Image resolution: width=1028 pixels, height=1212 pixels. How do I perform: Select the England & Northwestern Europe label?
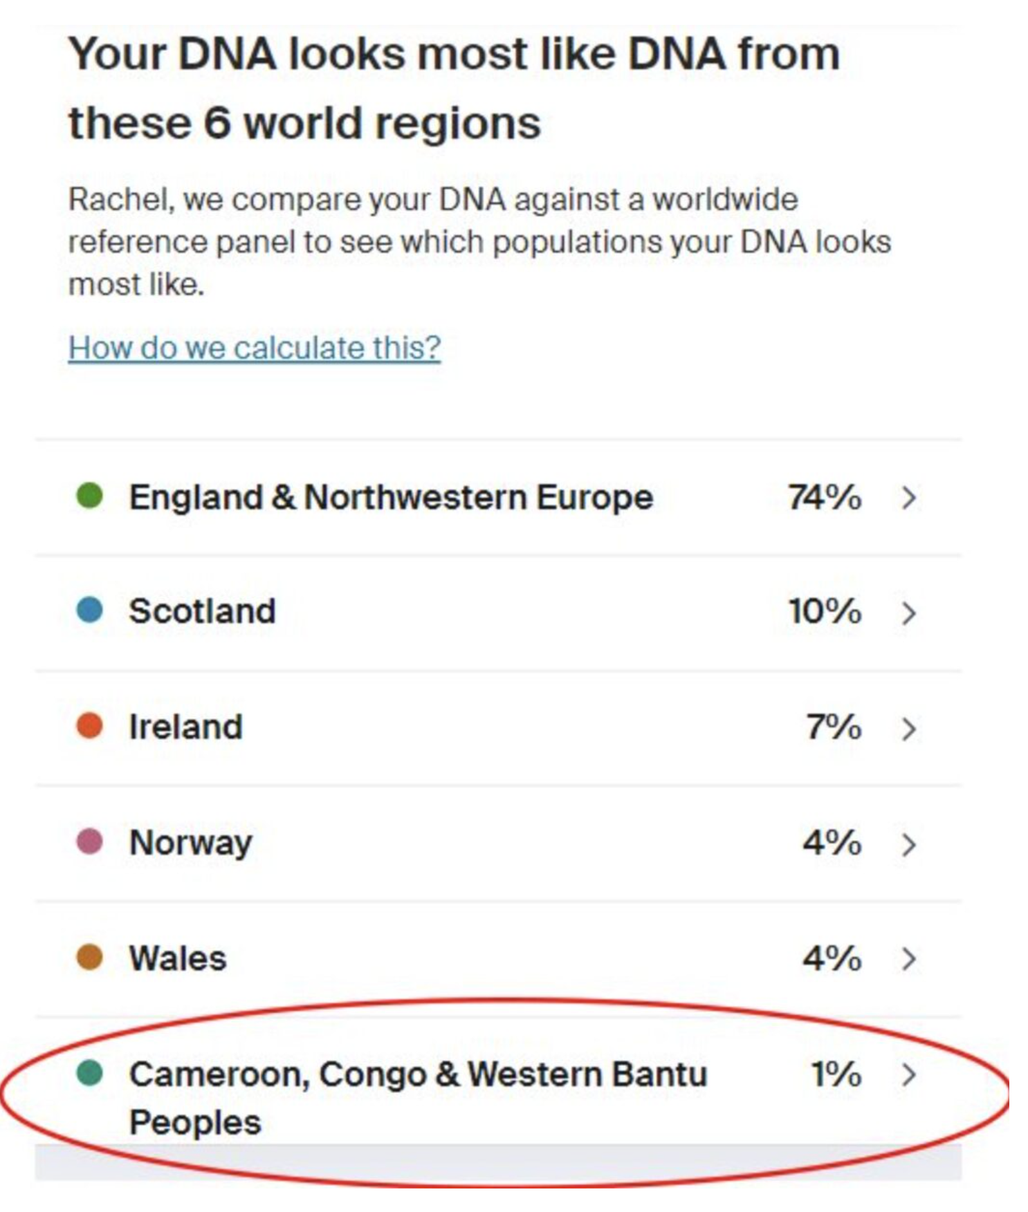pyautogui.click(x=391, y=498)
